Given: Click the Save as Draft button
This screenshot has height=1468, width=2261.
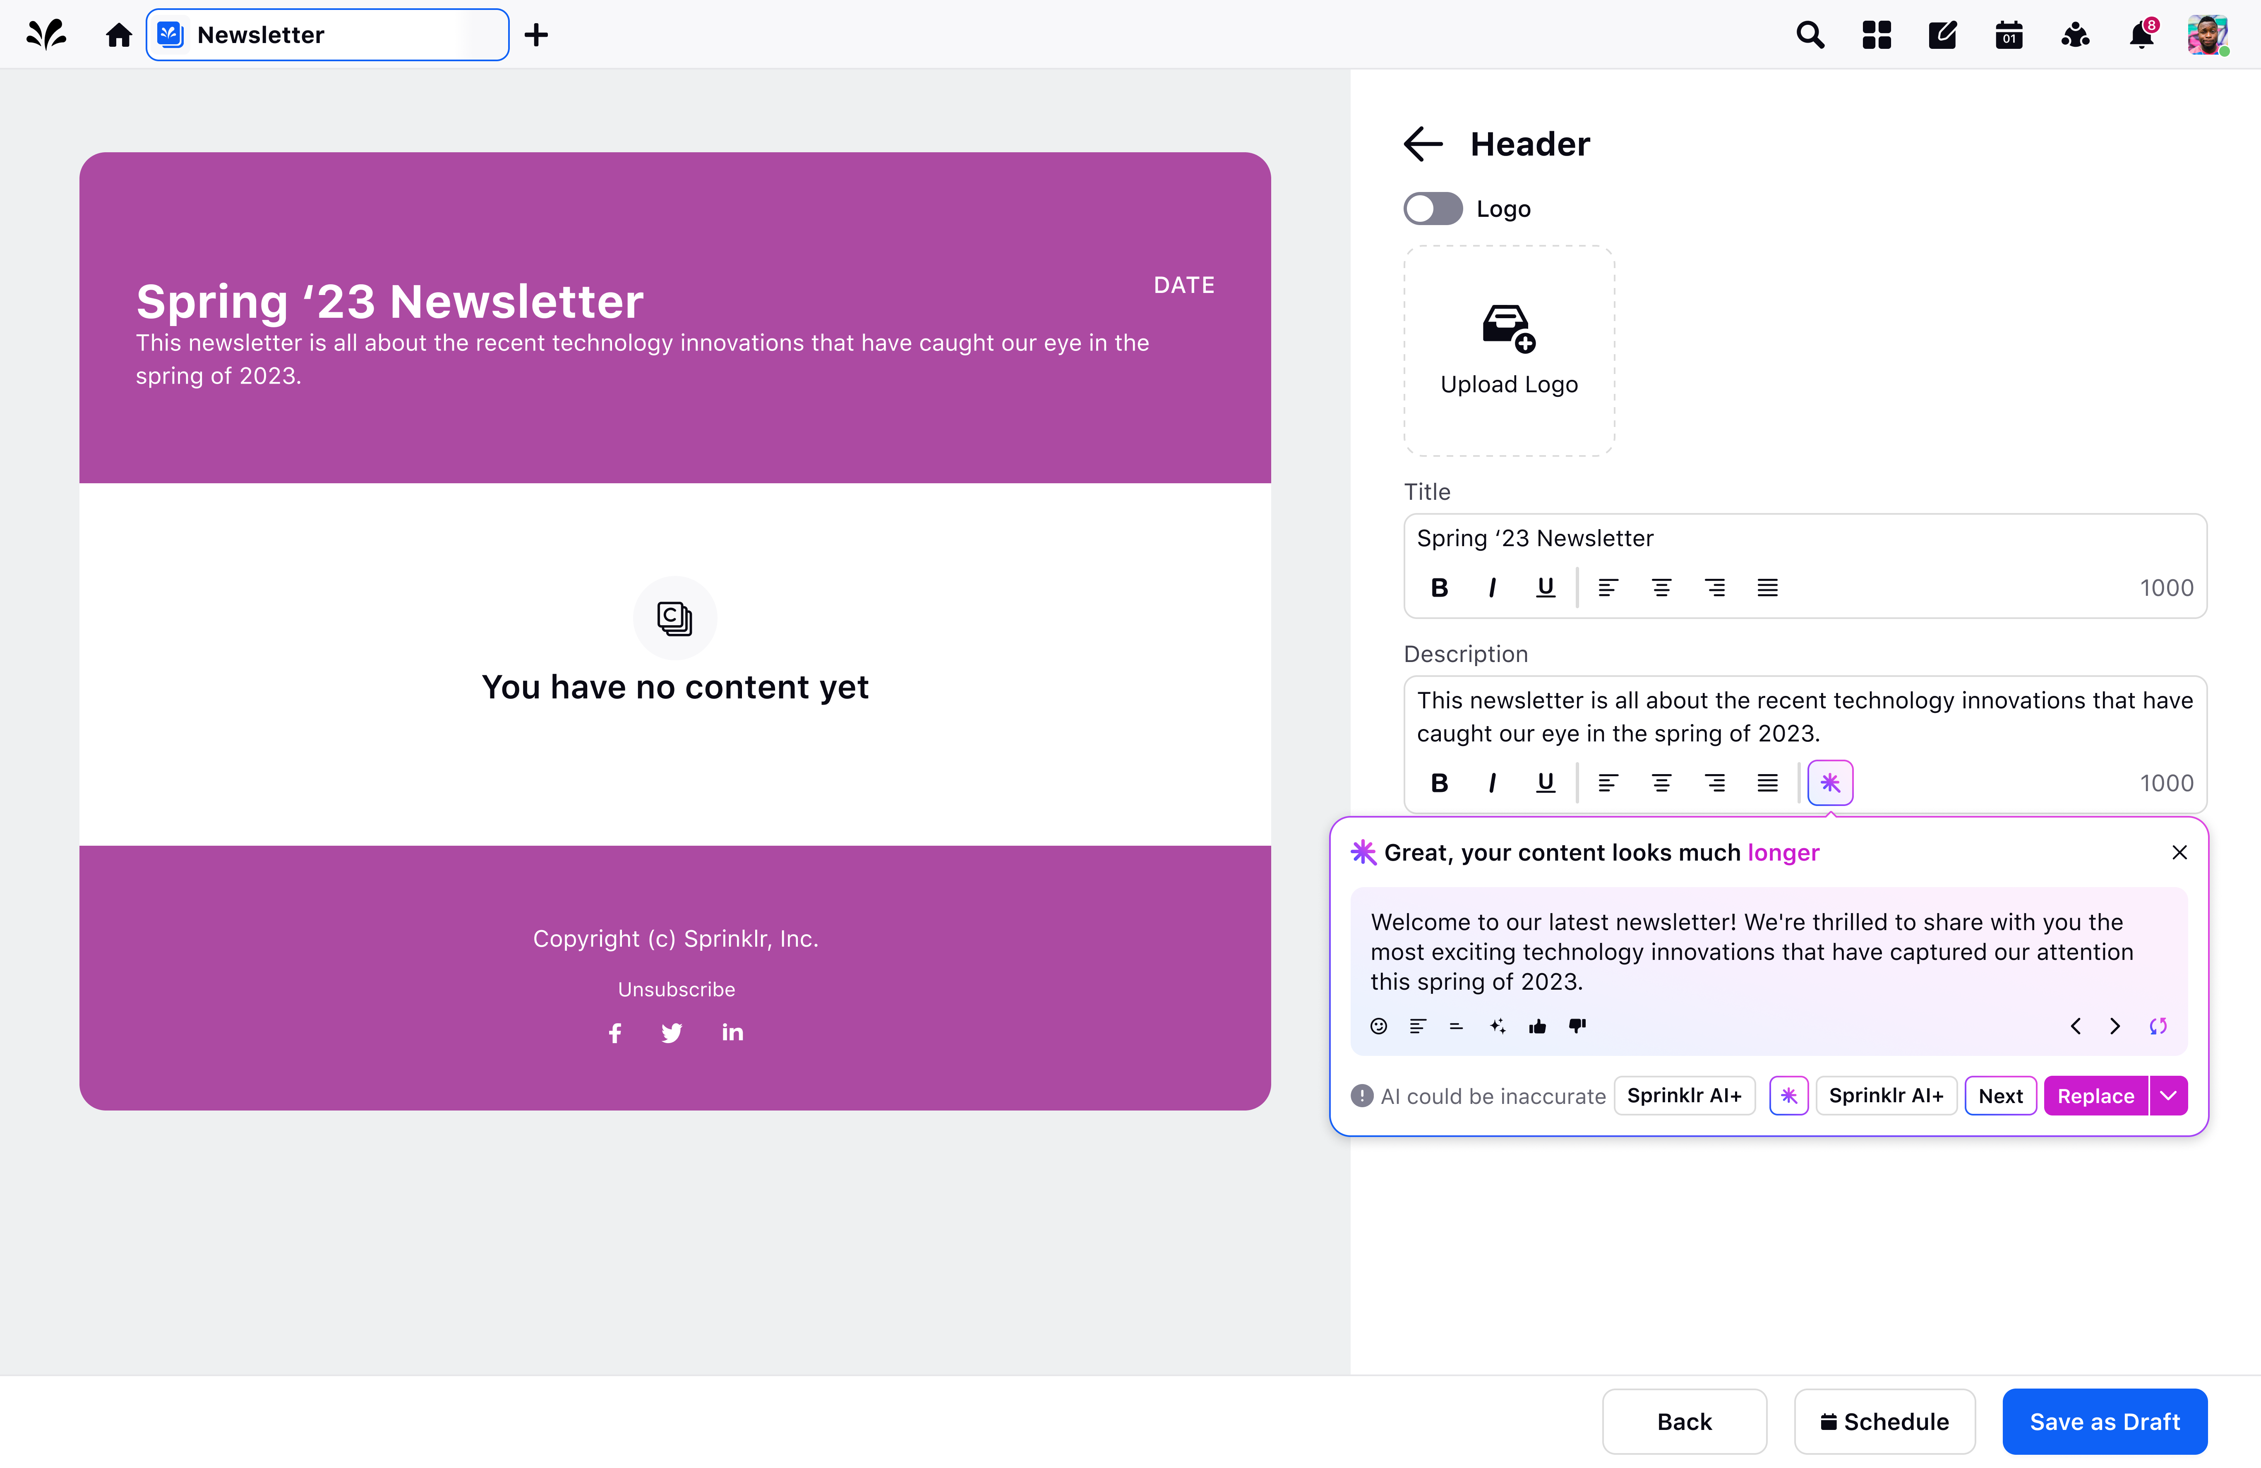Looking at the screenshot, I should (2104, 1421).
